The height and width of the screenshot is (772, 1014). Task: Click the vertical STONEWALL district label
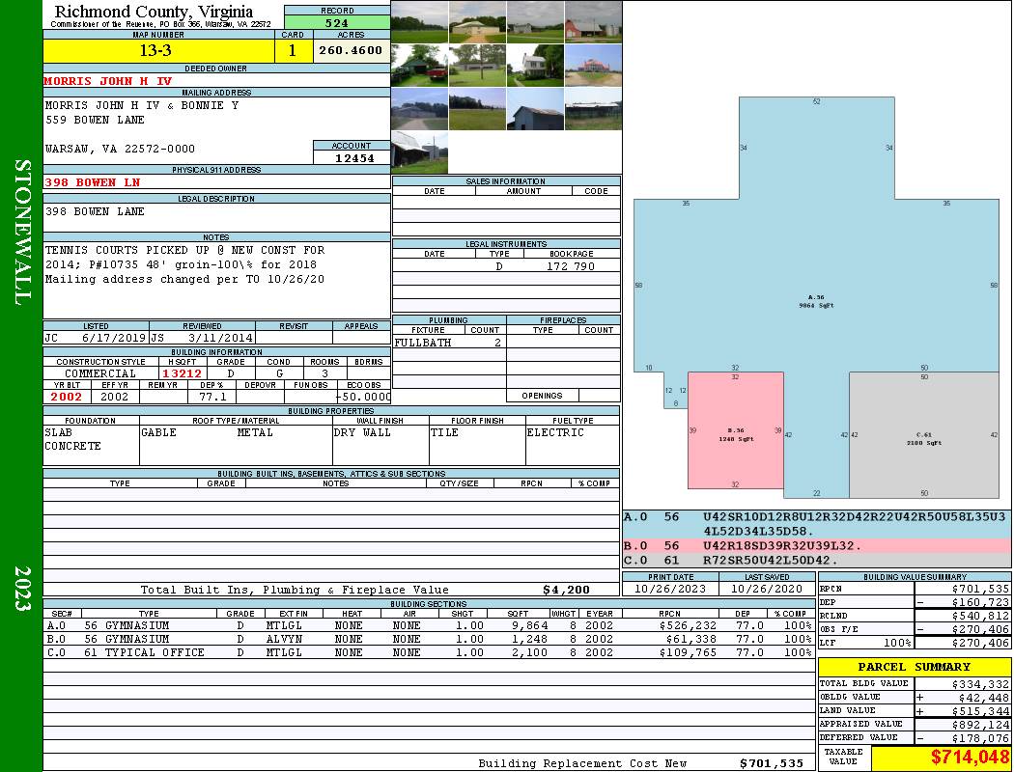coord(22,233)
